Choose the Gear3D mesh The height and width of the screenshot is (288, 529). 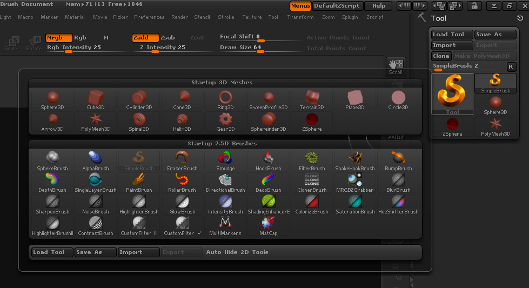click(x=225, y=122)
